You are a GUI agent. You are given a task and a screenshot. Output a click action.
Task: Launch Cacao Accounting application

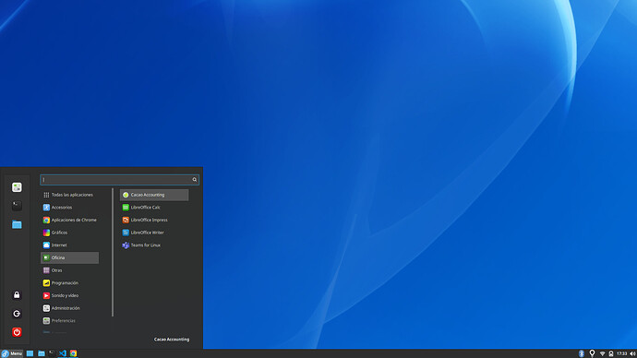pos(154,195)
